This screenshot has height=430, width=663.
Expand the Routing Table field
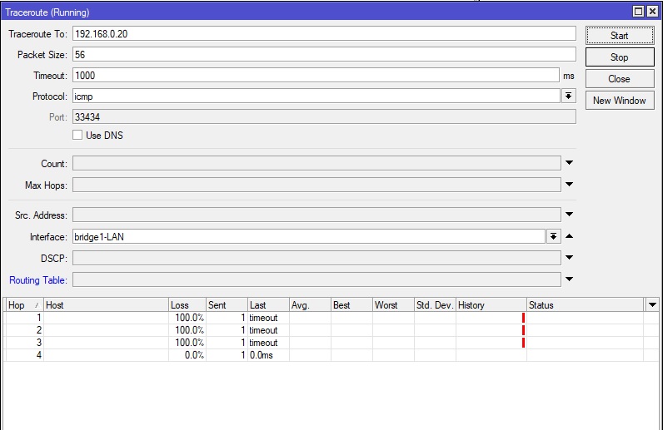click(x=569, y=279)
